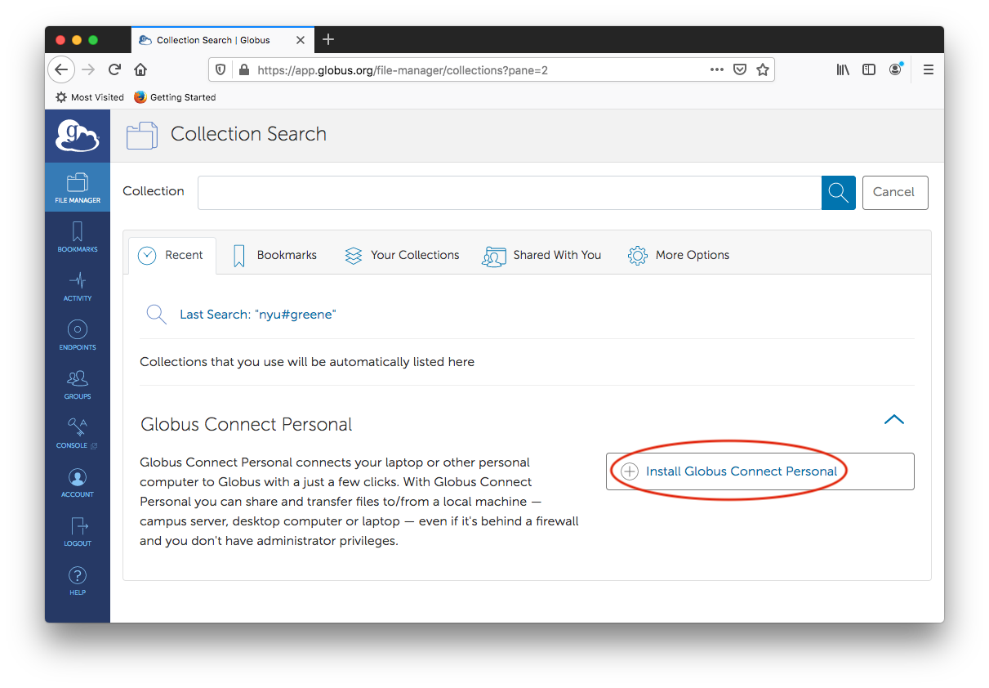This screenshot has height=688, width=989.
Task: Open Console from the sidebar
Action: point(78,432)
